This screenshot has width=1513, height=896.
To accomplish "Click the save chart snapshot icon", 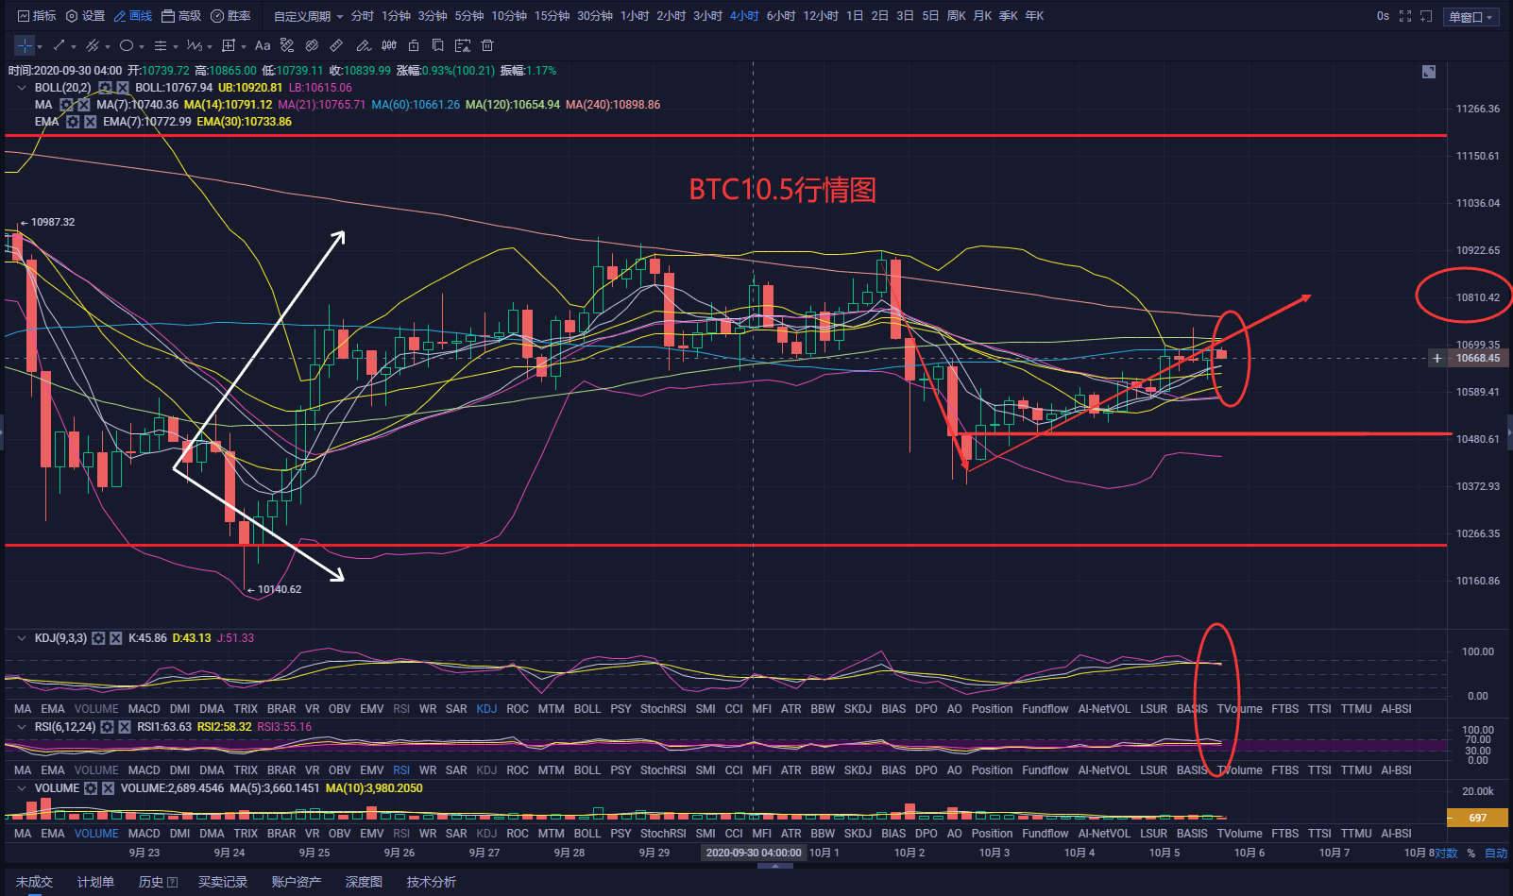I will click(463, 45).
